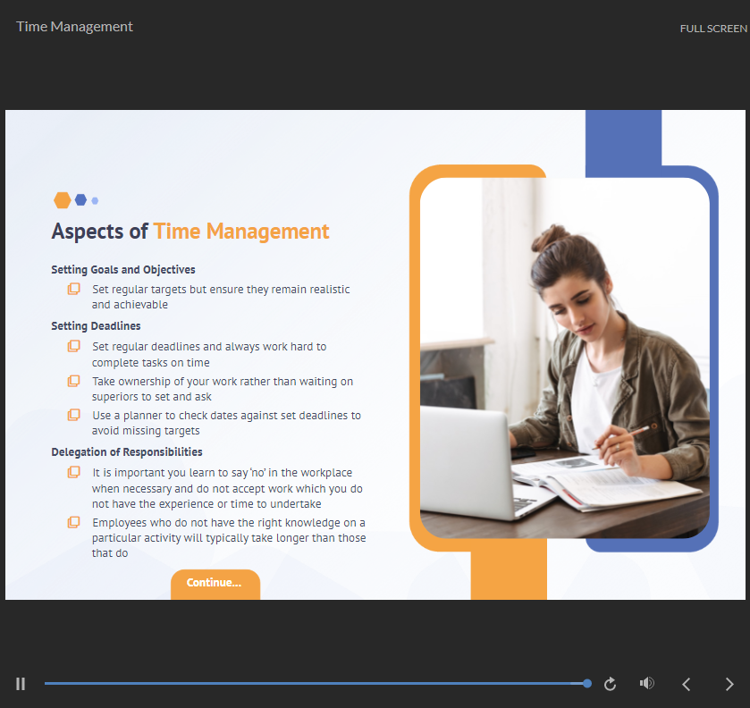Click text 'Set regular deadlines and always work hard'

(203, 346)
